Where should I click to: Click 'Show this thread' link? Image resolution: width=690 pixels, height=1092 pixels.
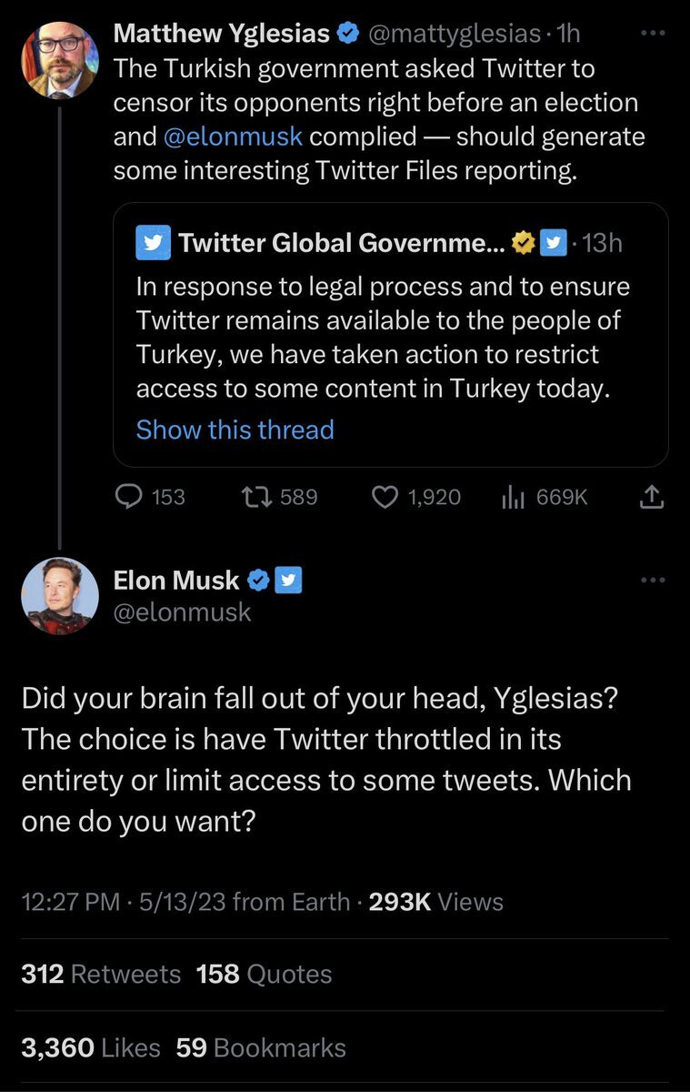point(235,430)
